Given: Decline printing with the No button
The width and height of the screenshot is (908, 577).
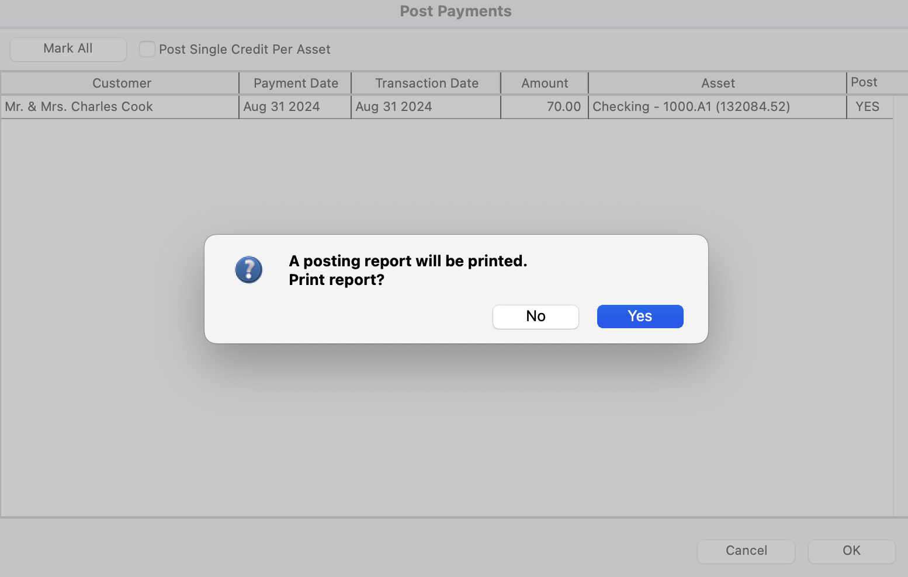Looking at the screenshot, I should click(x=535, y=317).
